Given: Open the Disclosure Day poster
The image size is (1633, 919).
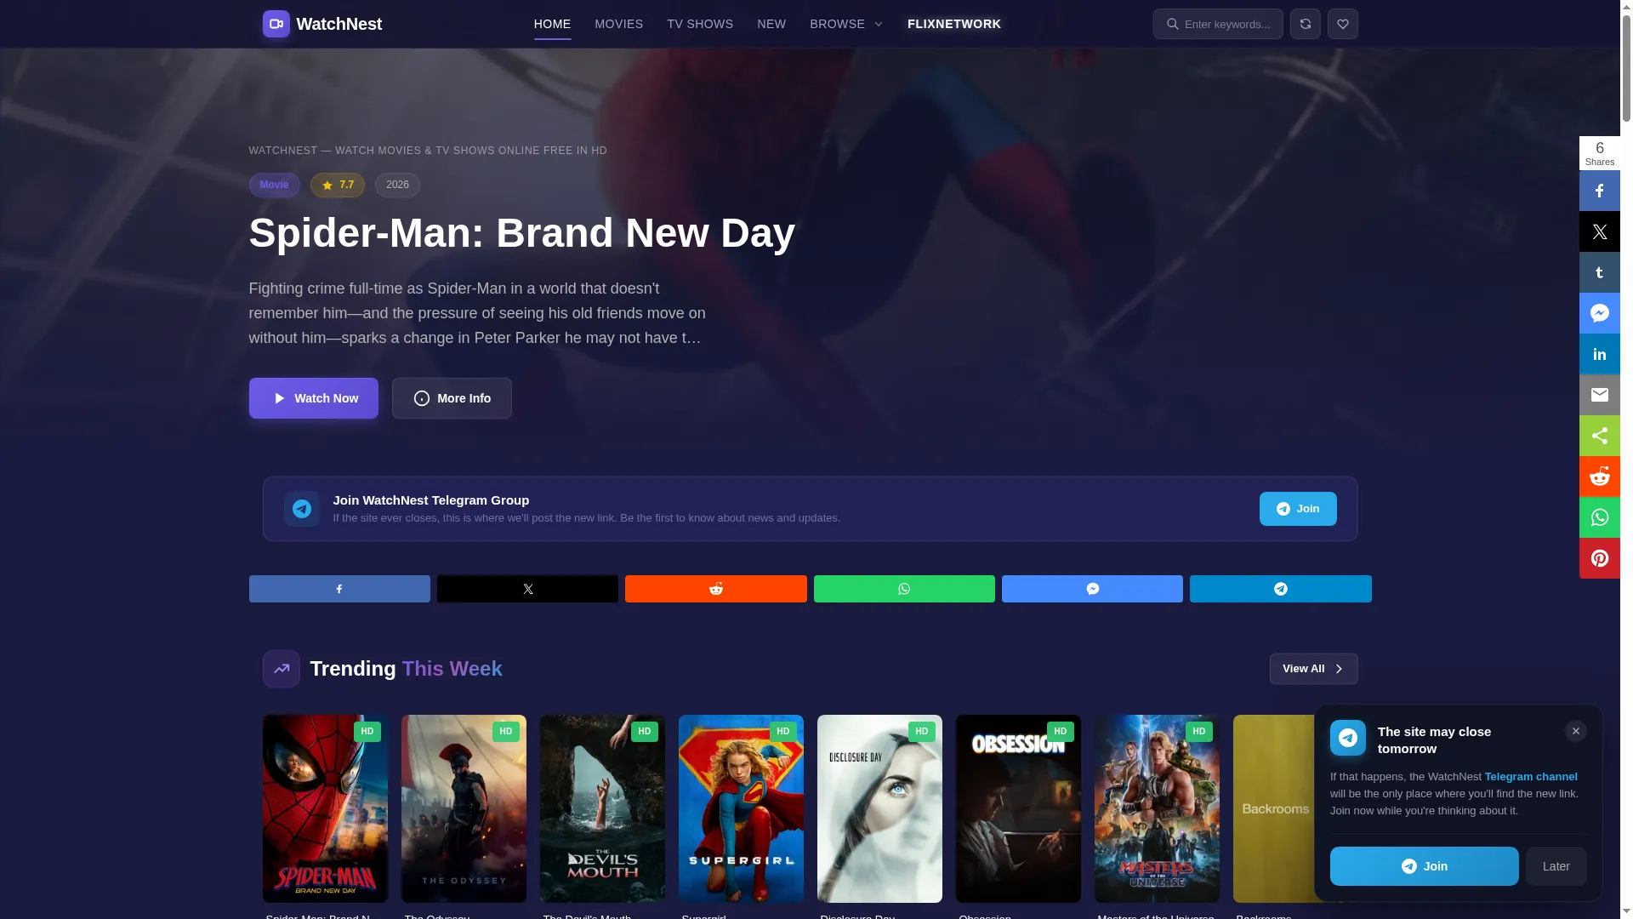Looking at the screenshot, I should 879,808.
